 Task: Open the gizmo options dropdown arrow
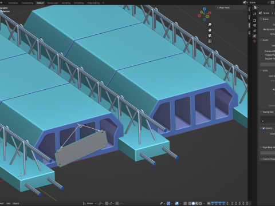click(x=172, y=204)
